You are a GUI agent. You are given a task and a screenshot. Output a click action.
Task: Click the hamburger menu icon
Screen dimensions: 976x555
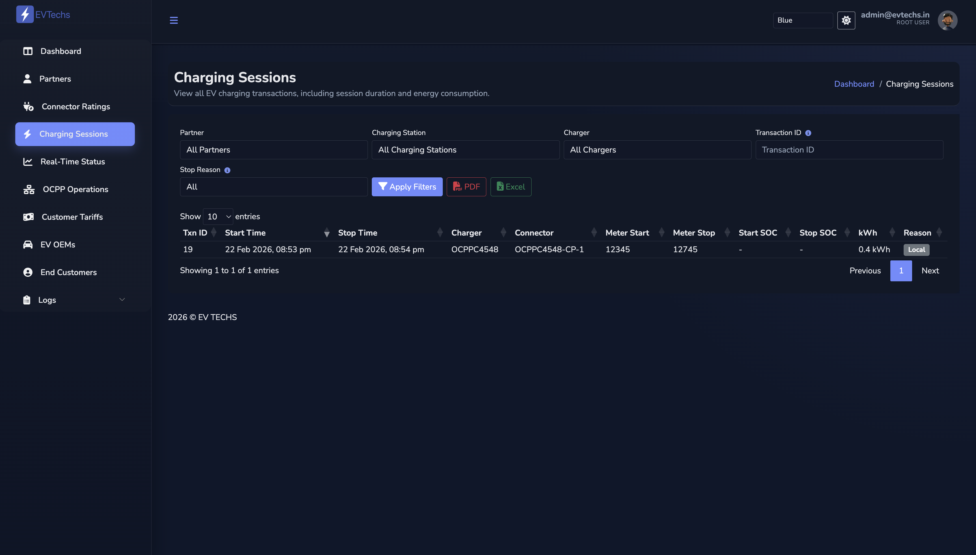(174, 20)
